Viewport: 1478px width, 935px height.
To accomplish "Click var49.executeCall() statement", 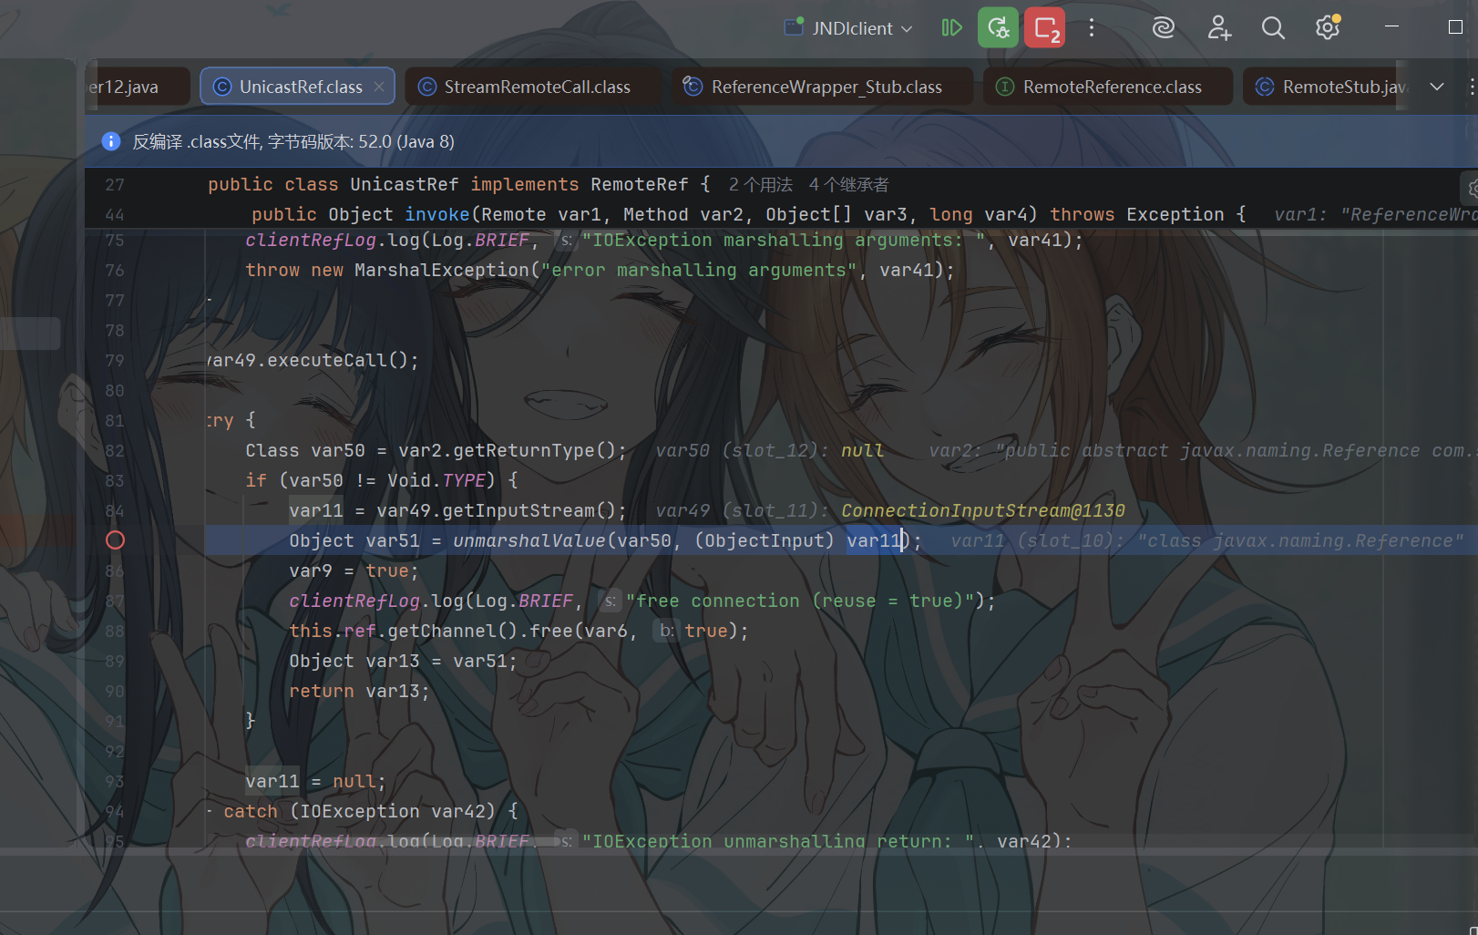I will 313,360.
